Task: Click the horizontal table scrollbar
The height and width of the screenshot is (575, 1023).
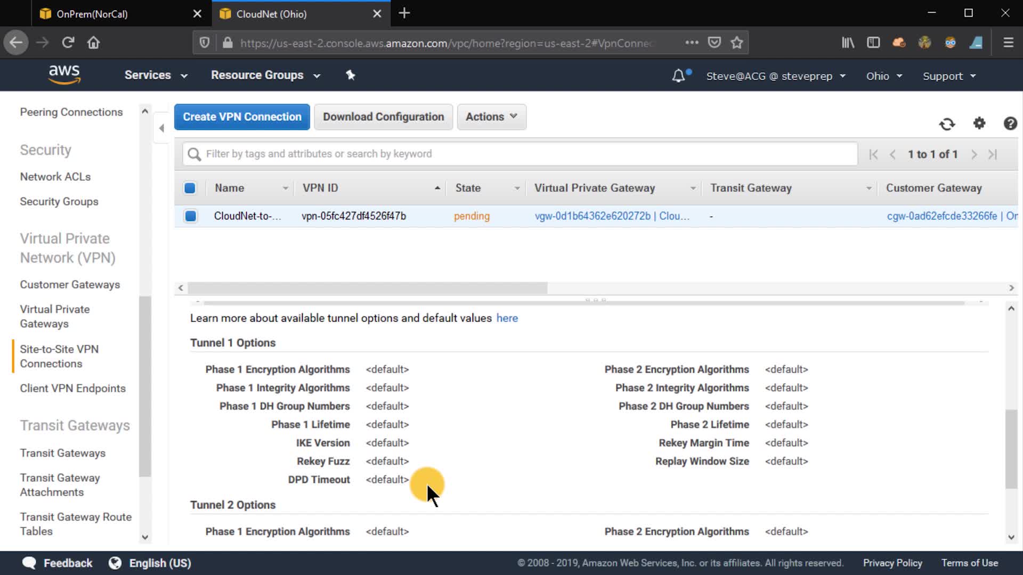Action: tap(368, 288)
